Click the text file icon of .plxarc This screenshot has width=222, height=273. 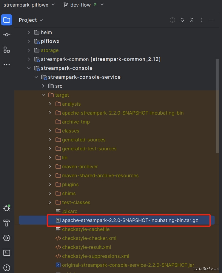click(x=58, y=211)
